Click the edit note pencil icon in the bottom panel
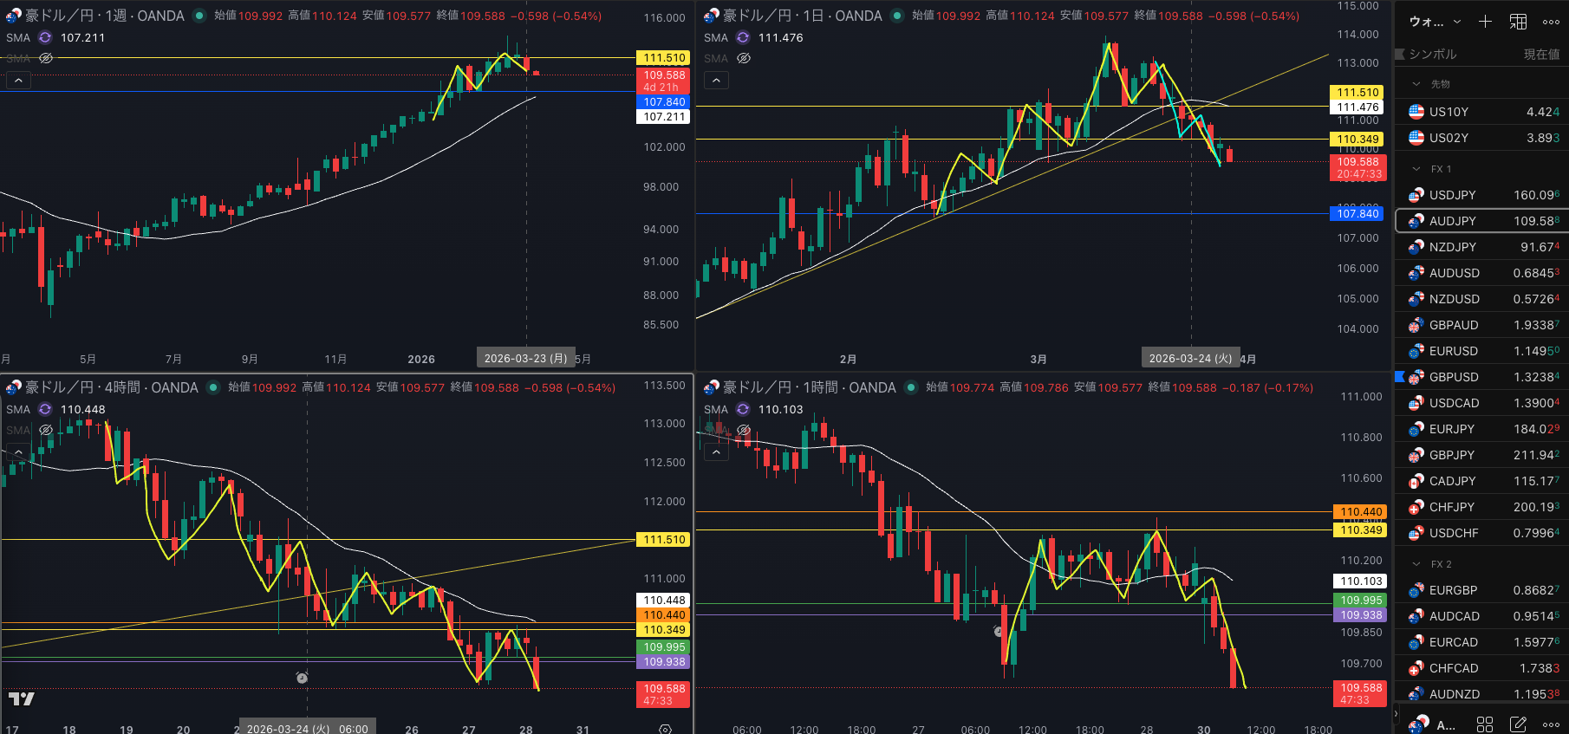The image size is (1569, 734). (x=1518, y=724)
